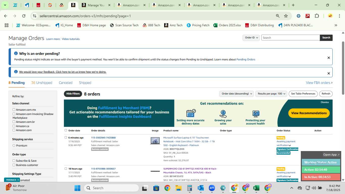Toggle the select-all orders checkbox in the table header
This screenshot has height=194, width=345.
[66, 130]
